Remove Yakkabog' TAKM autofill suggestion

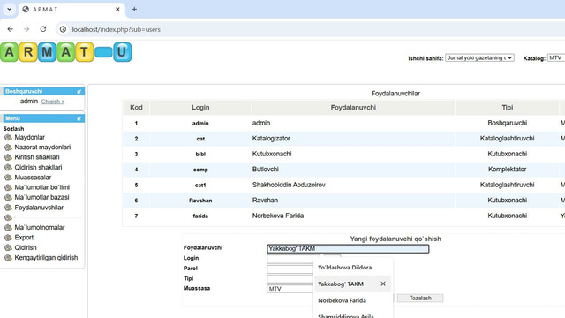(x=383, y=284)
